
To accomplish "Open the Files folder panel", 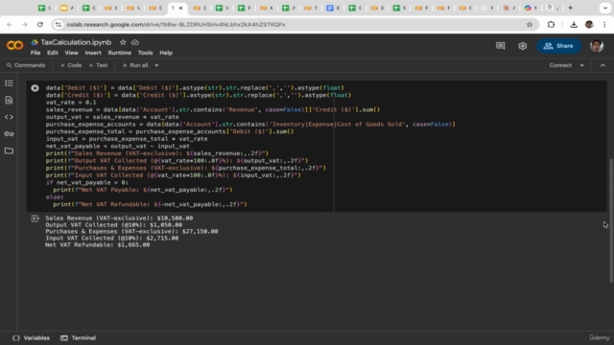I will click(x=9, y=150).
